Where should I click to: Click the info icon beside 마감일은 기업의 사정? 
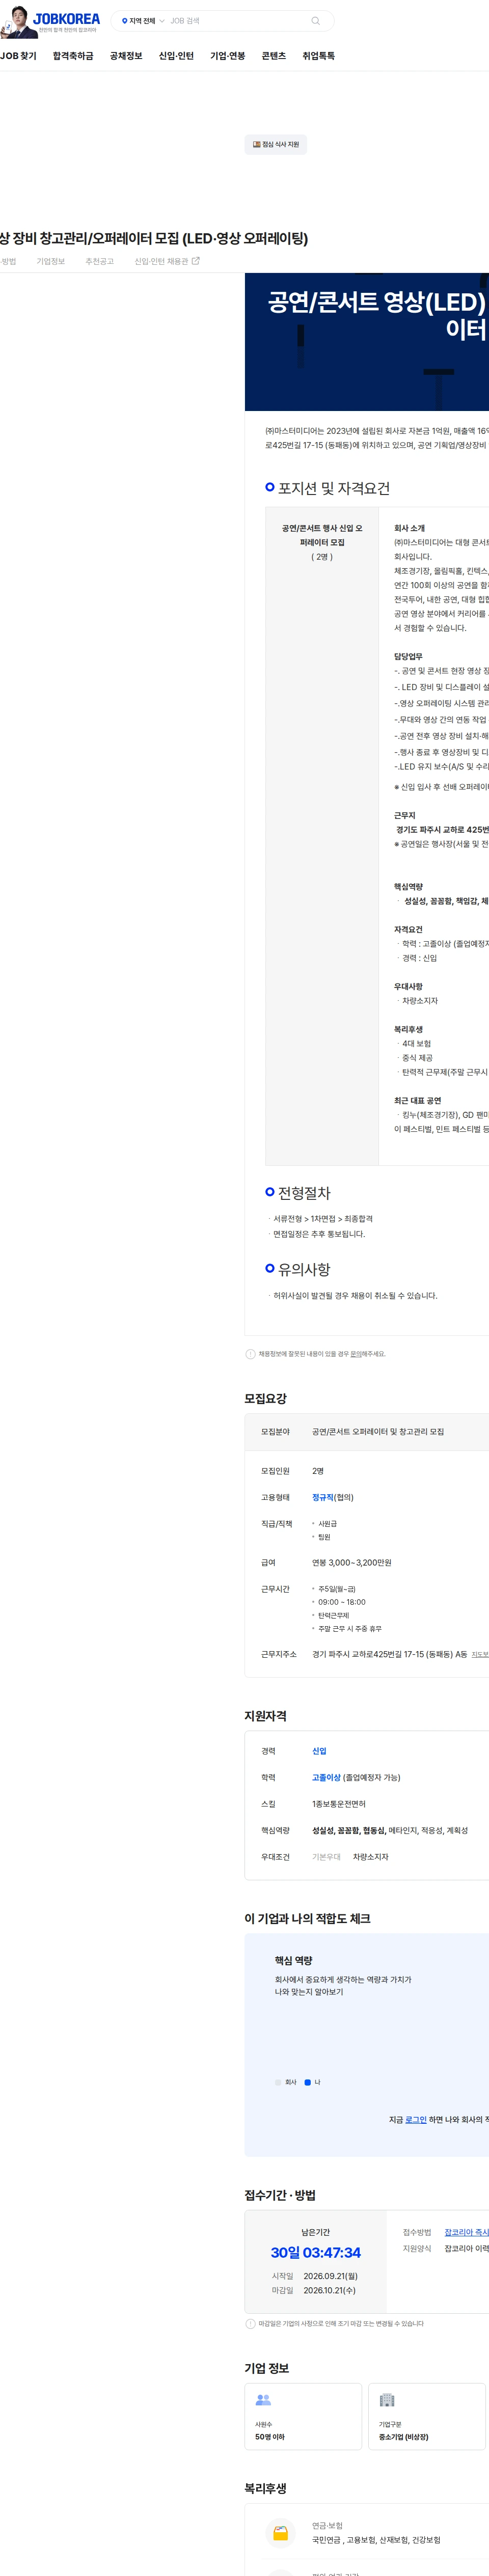point(250,2323)
